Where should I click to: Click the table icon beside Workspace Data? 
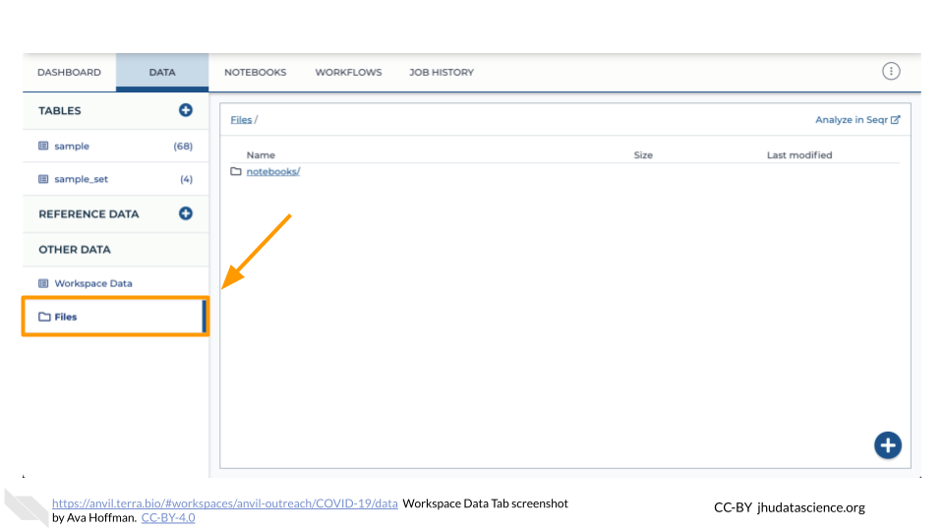click(x=43, y=283)
